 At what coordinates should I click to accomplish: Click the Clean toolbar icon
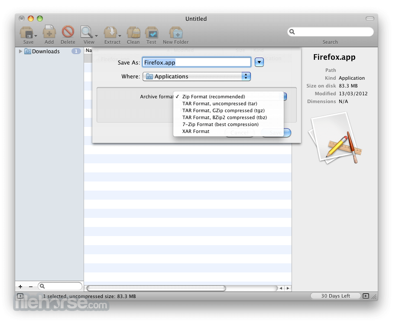tap(133, 32)
